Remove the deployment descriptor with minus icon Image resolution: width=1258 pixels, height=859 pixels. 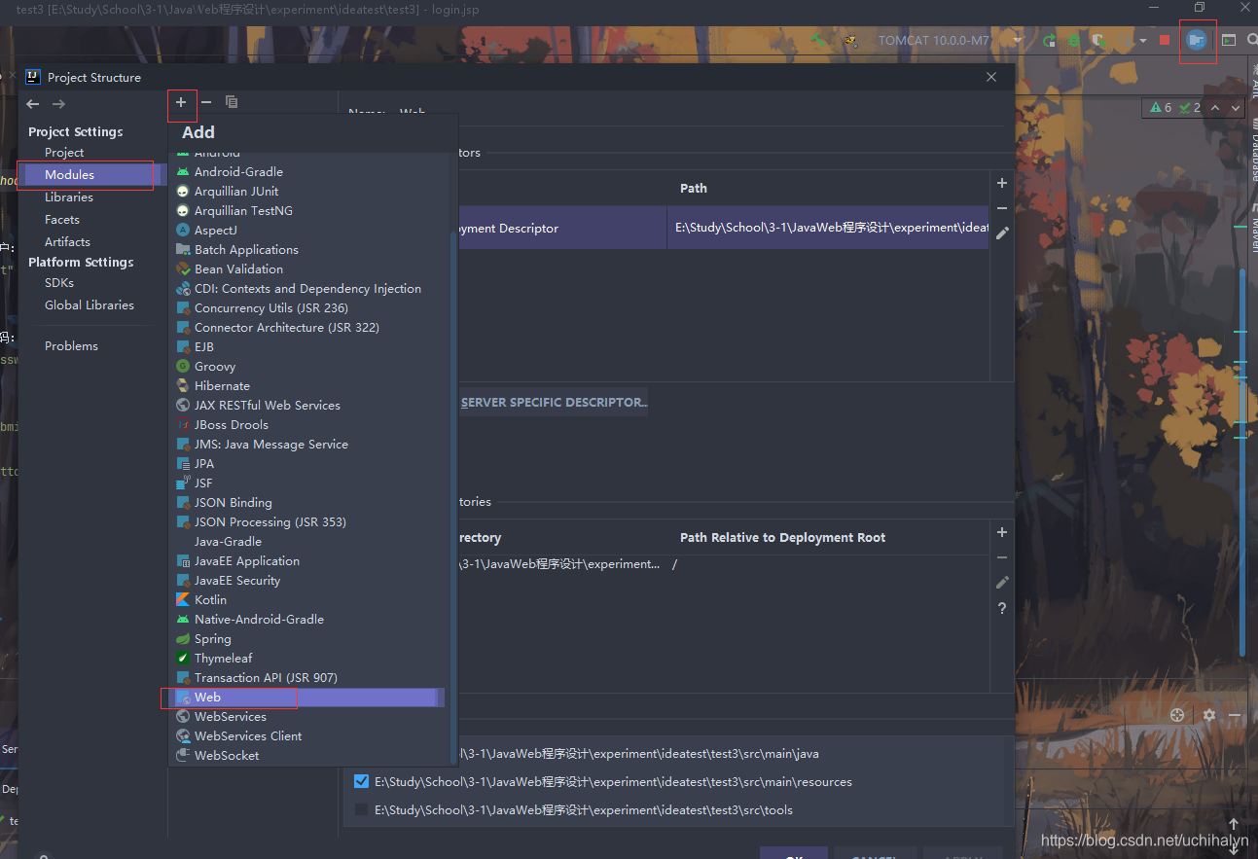(x=1002, y=208)
